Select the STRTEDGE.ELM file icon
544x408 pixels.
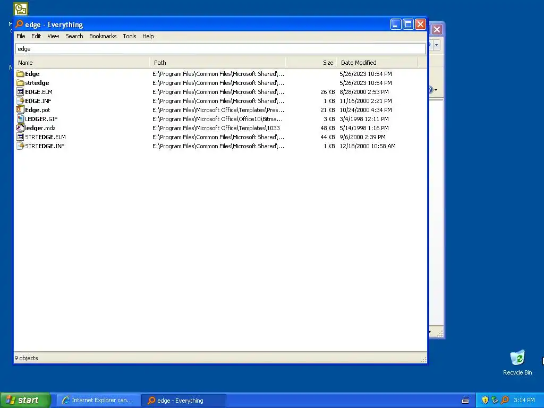pyautogui.click(x=20, y=137)
